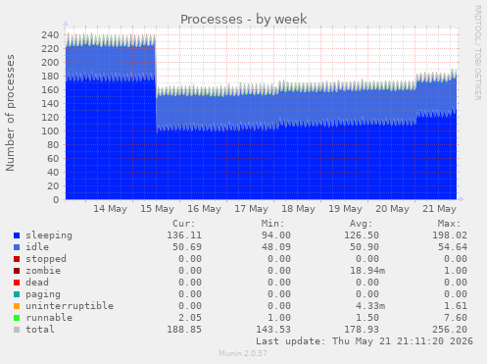Click the 'Avg:' column header
The image size is (487, 364).
click(x=361, y=224)
